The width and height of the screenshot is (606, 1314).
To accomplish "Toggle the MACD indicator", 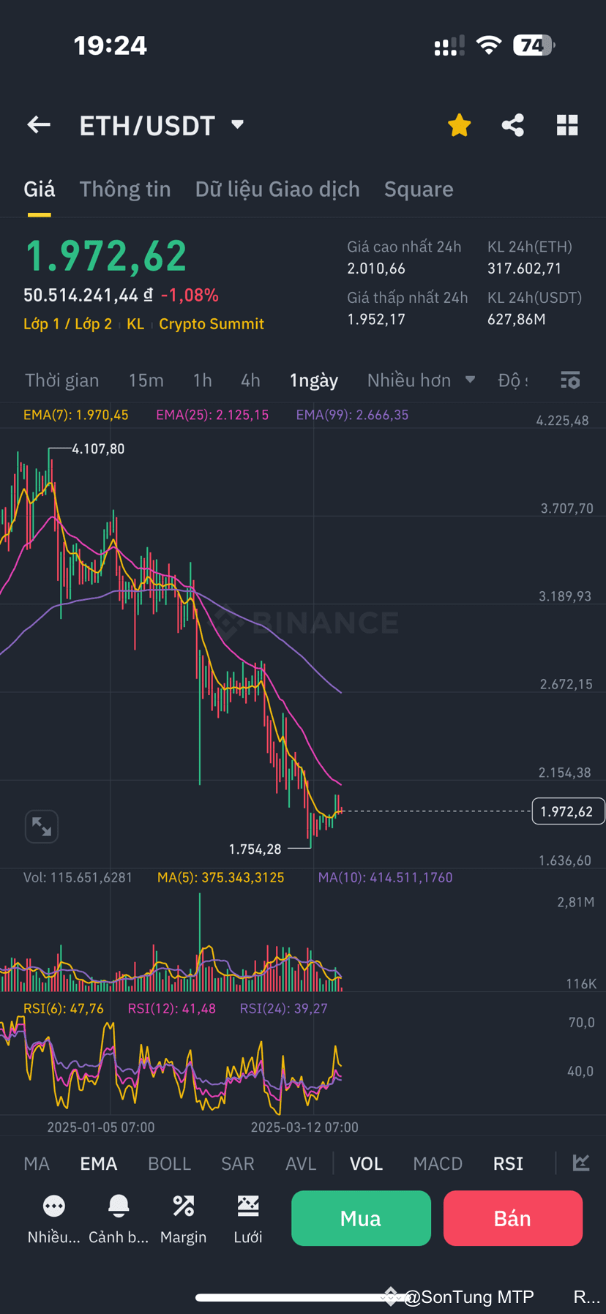I will tap(438, 1163).
